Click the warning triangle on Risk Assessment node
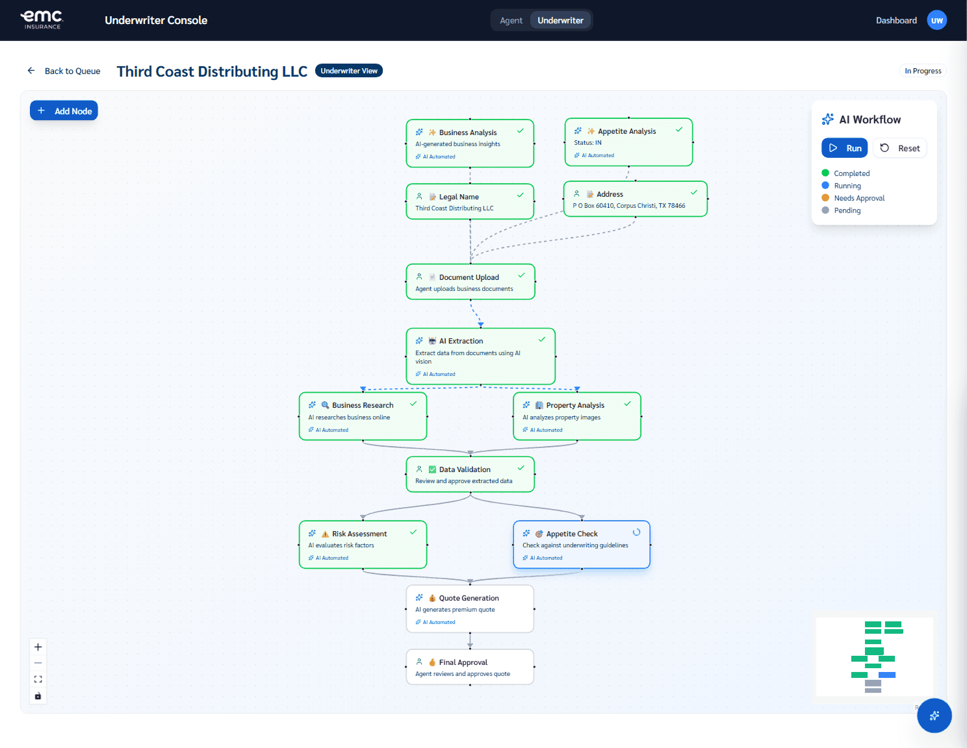967x748 pixels. (325, 533)
